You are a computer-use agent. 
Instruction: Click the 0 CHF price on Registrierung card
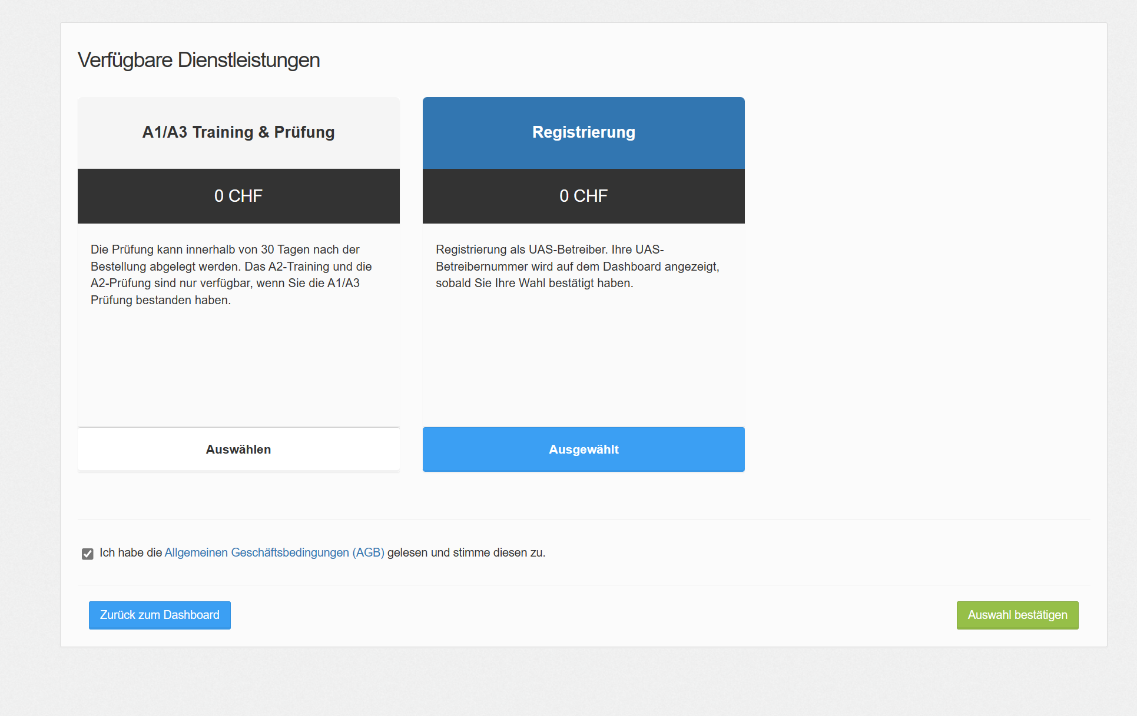pyautogui.click(x=584, y=196)
